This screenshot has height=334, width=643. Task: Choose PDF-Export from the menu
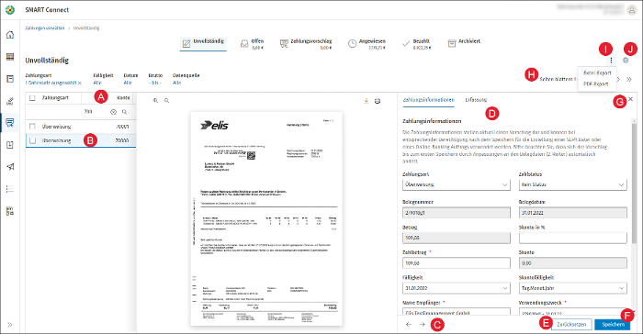597,84
